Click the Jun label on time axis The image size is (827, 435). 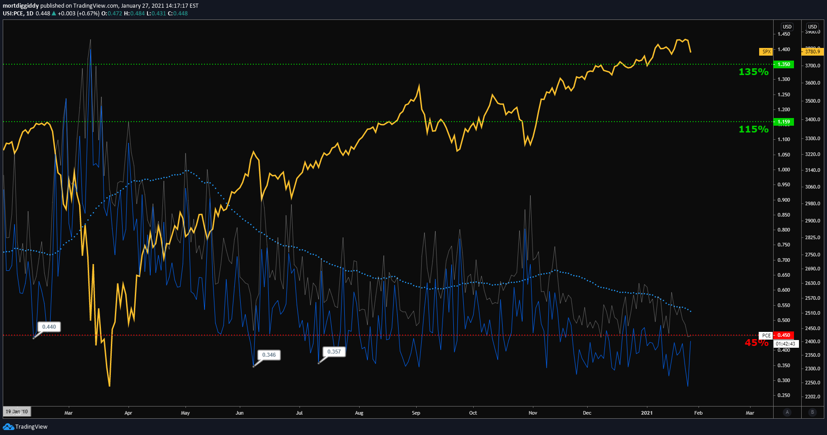click(x=240, y=413)
